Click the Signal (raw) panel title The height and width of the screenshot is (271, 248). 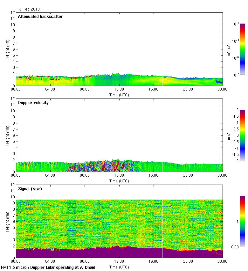[x=30, y=189]
